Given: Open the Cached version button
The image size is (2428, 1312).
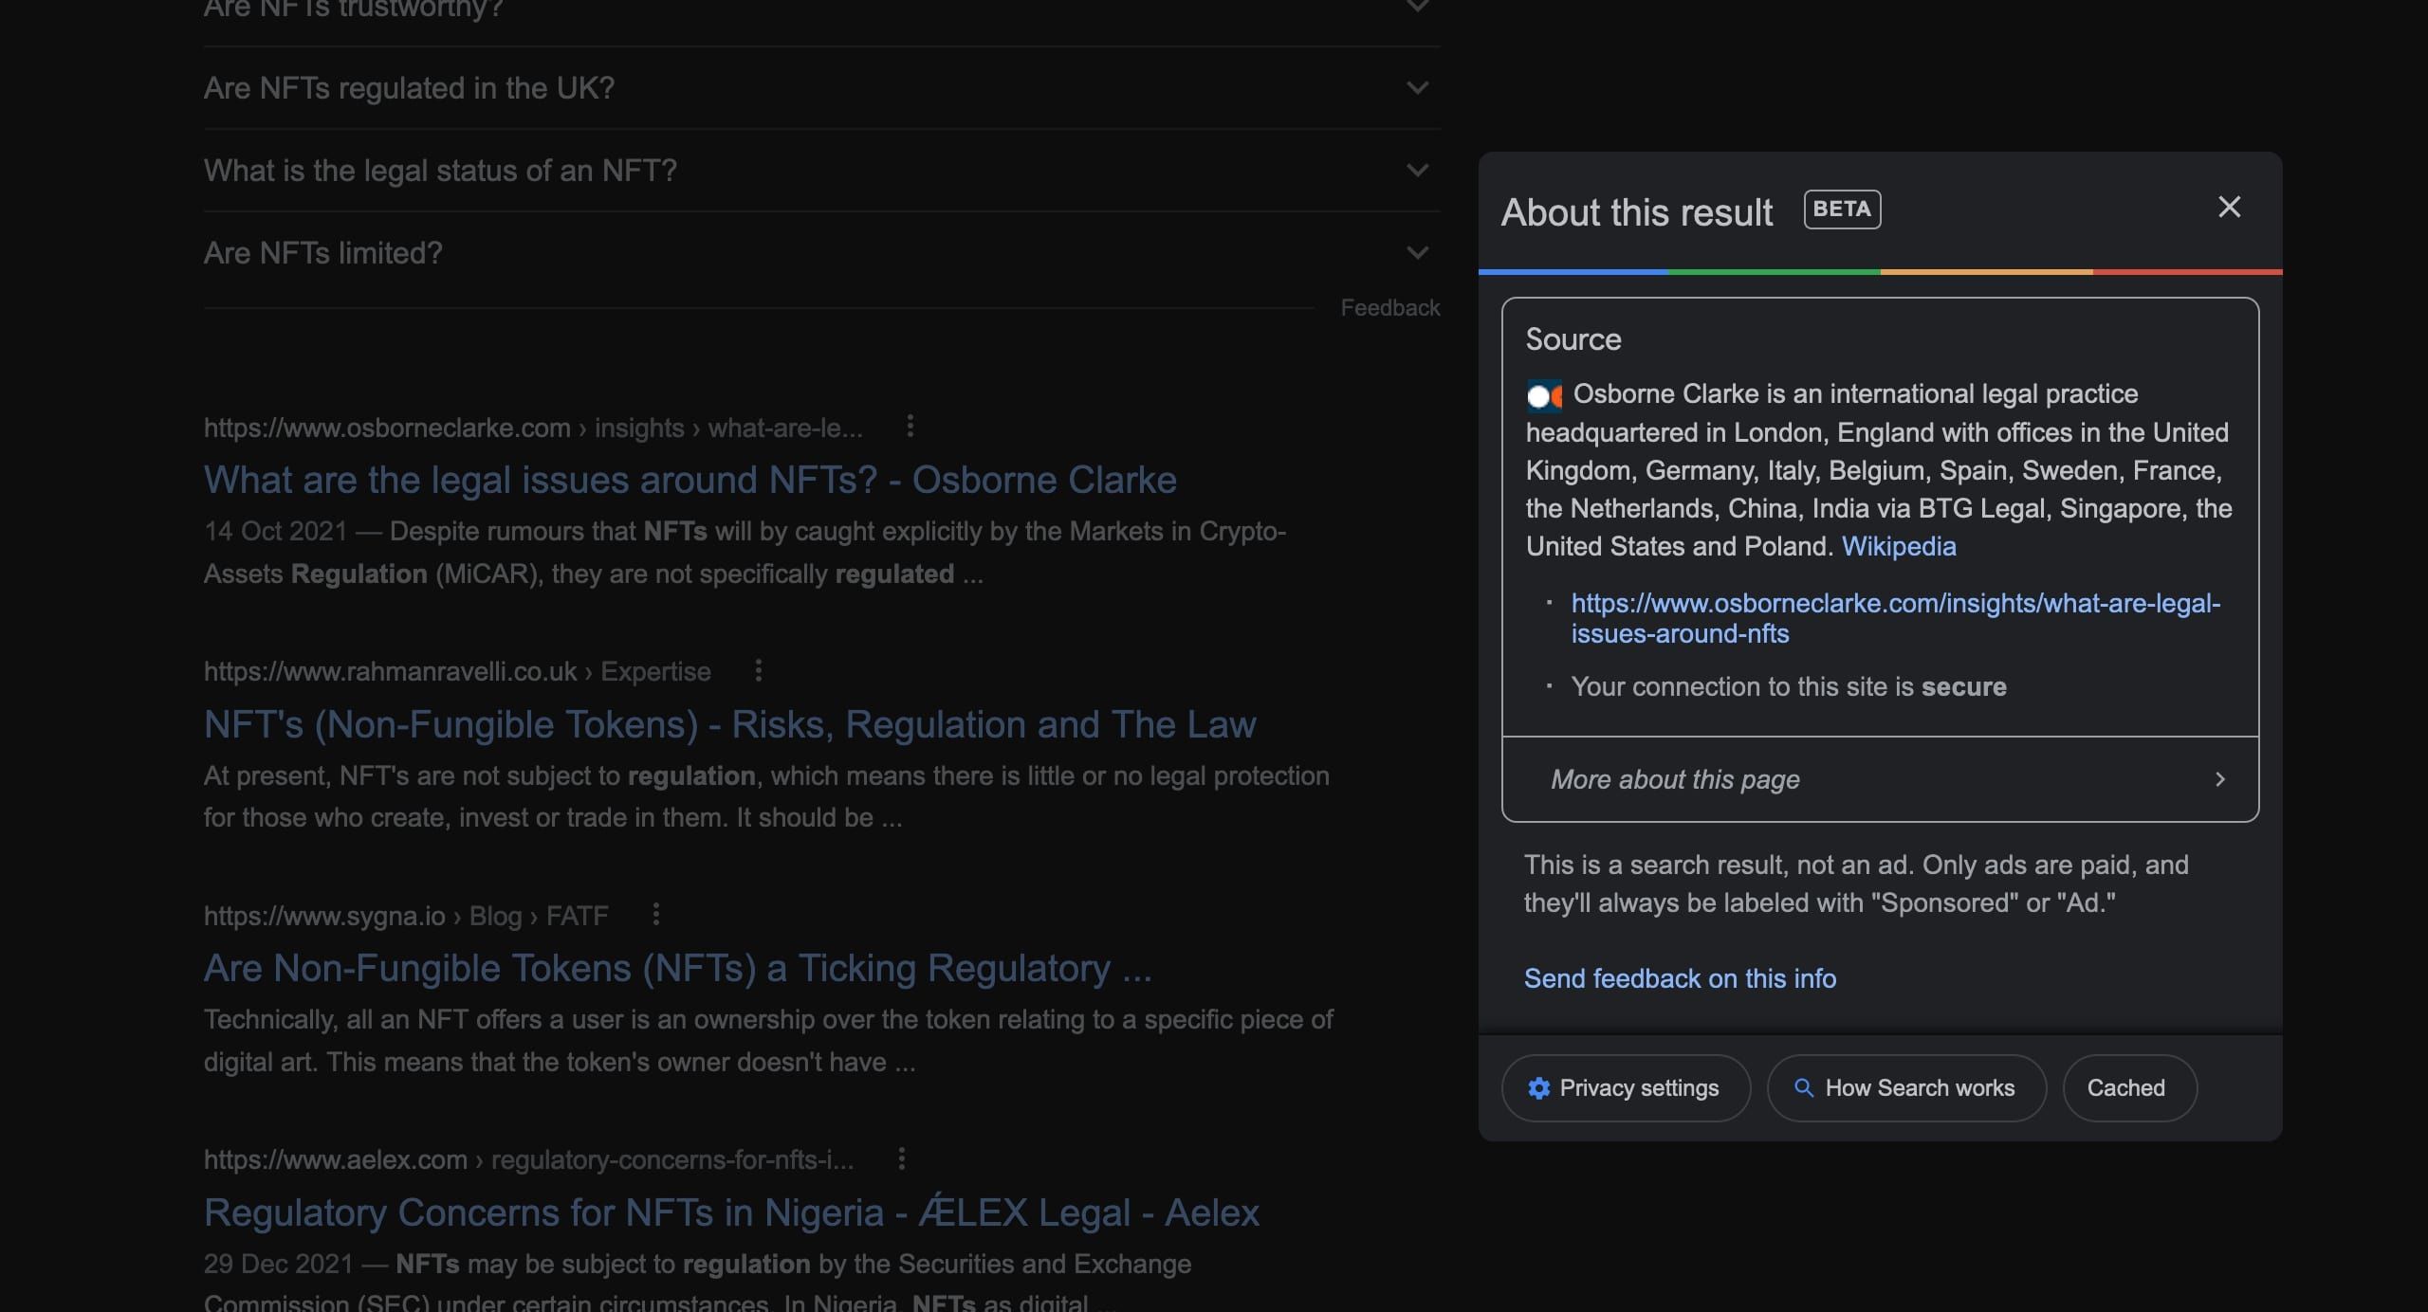Looking at the screenshot, I should (x=2125, y=1088).
